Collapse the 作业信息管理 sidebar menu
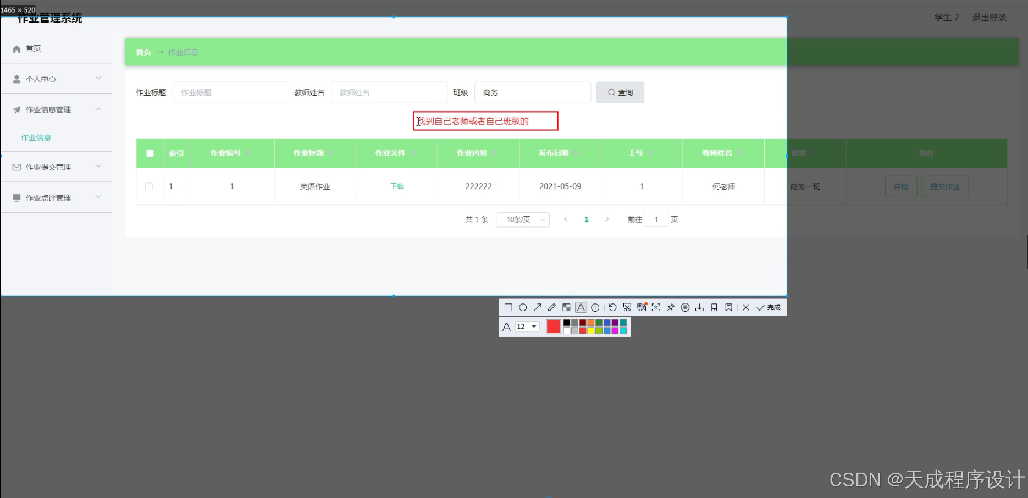 click(x=56, y=109)
